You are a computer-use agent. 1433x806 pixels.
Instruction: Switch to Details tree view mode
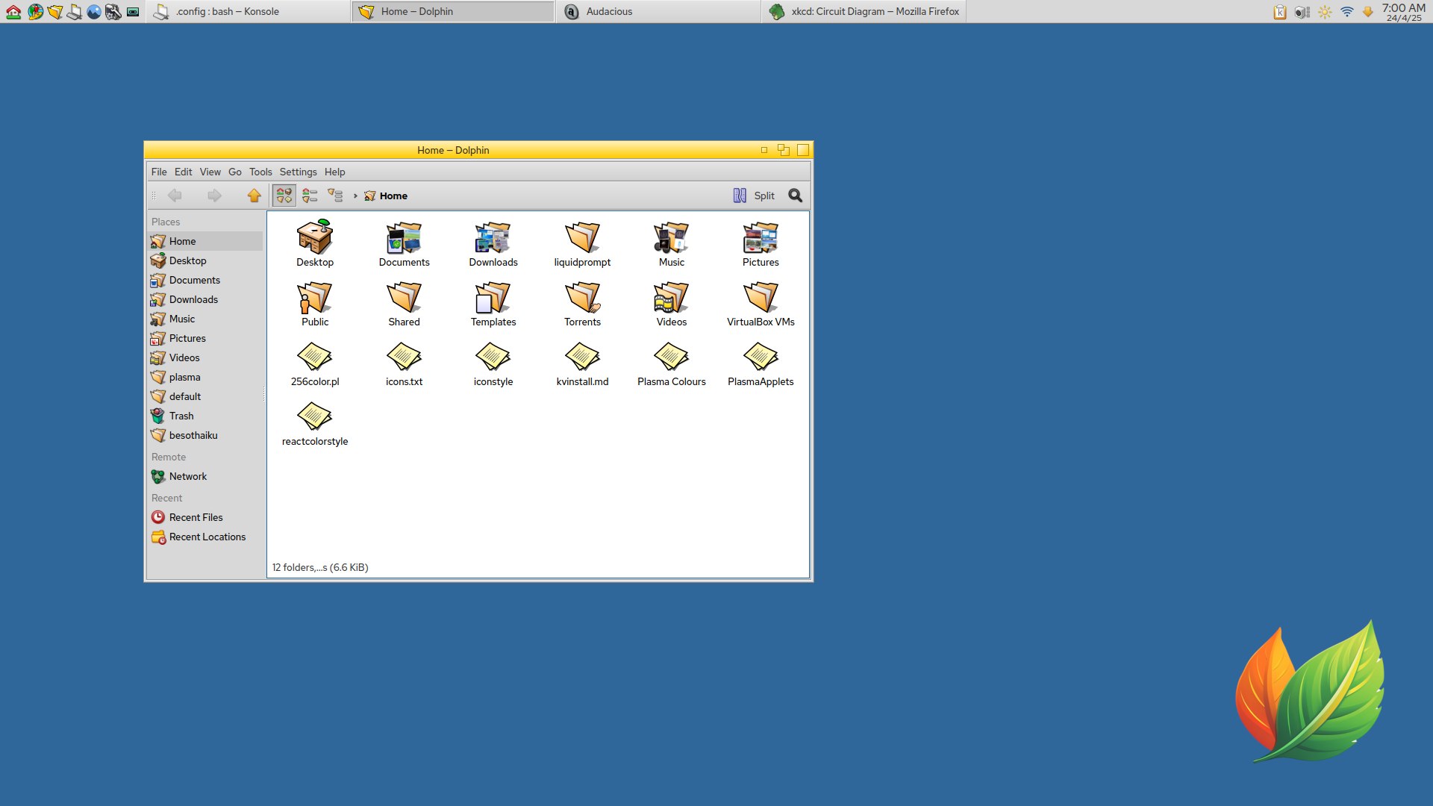pos(335,196)
